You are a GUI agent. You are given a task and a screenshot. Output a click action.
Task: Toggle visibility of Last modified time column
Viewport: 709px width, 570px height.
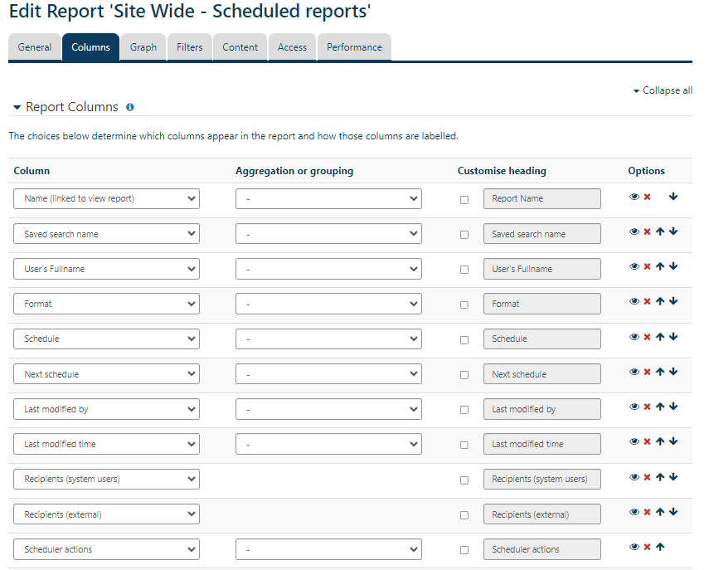click(634, 442)
